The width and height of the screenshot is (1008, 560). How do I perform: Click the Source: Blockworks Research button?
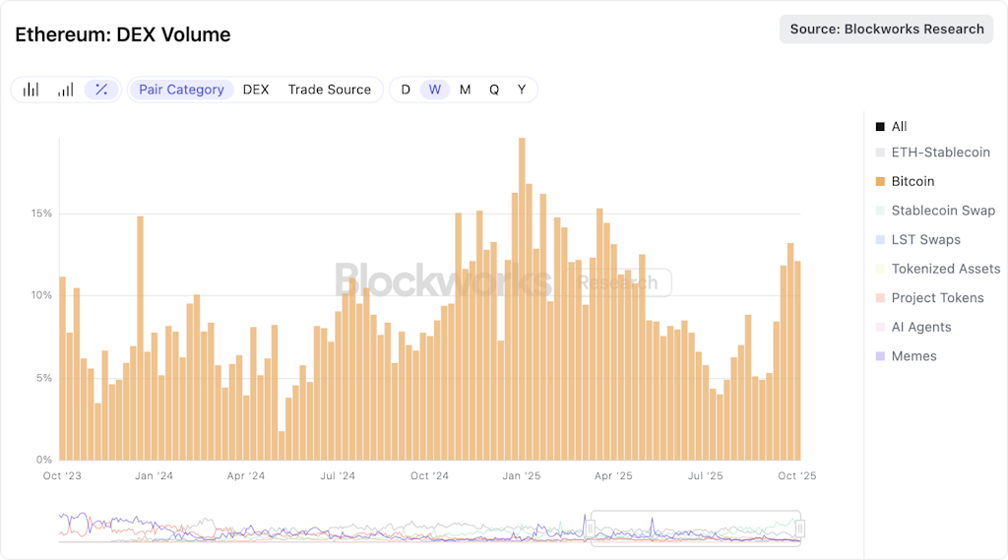click(887, 30)
